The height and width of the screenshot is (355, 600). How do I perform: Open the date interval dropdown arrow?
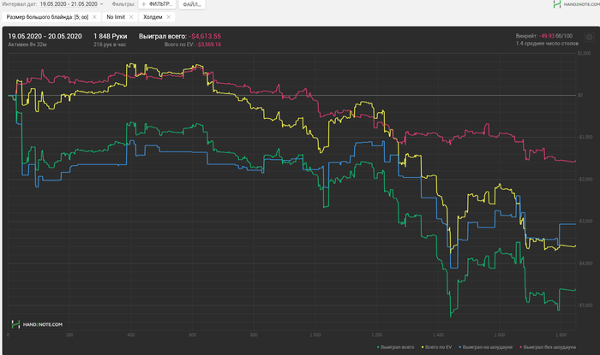coord(102,4)
